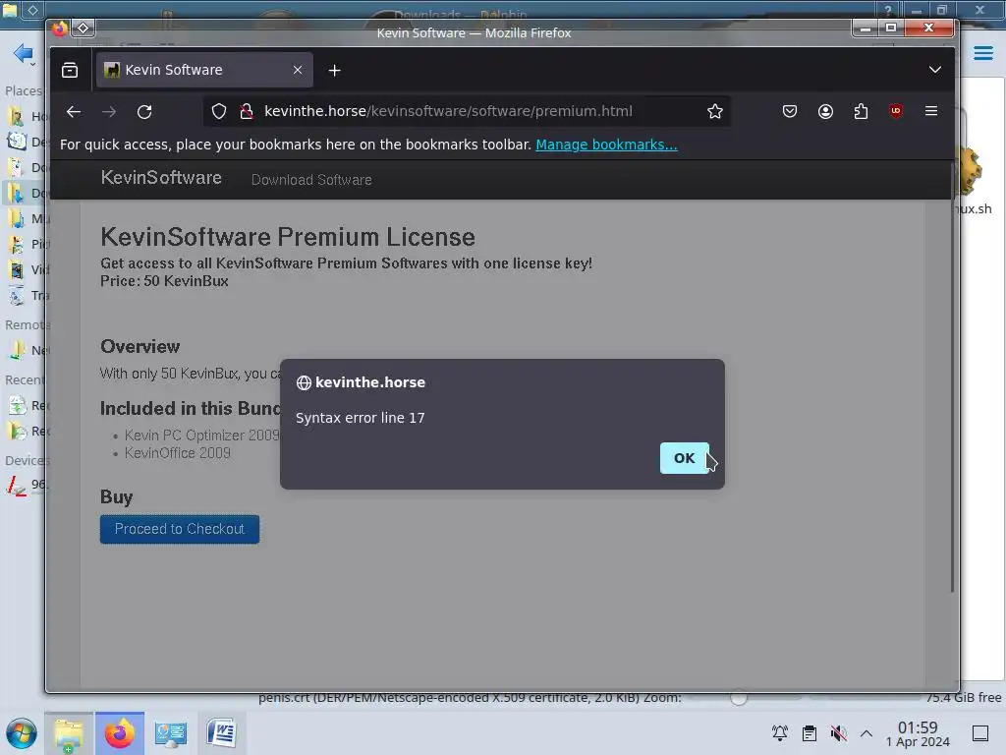Click the KevinSoftware brand link
The height and width of the screenshot is (755, 1006).
[161, 178]
